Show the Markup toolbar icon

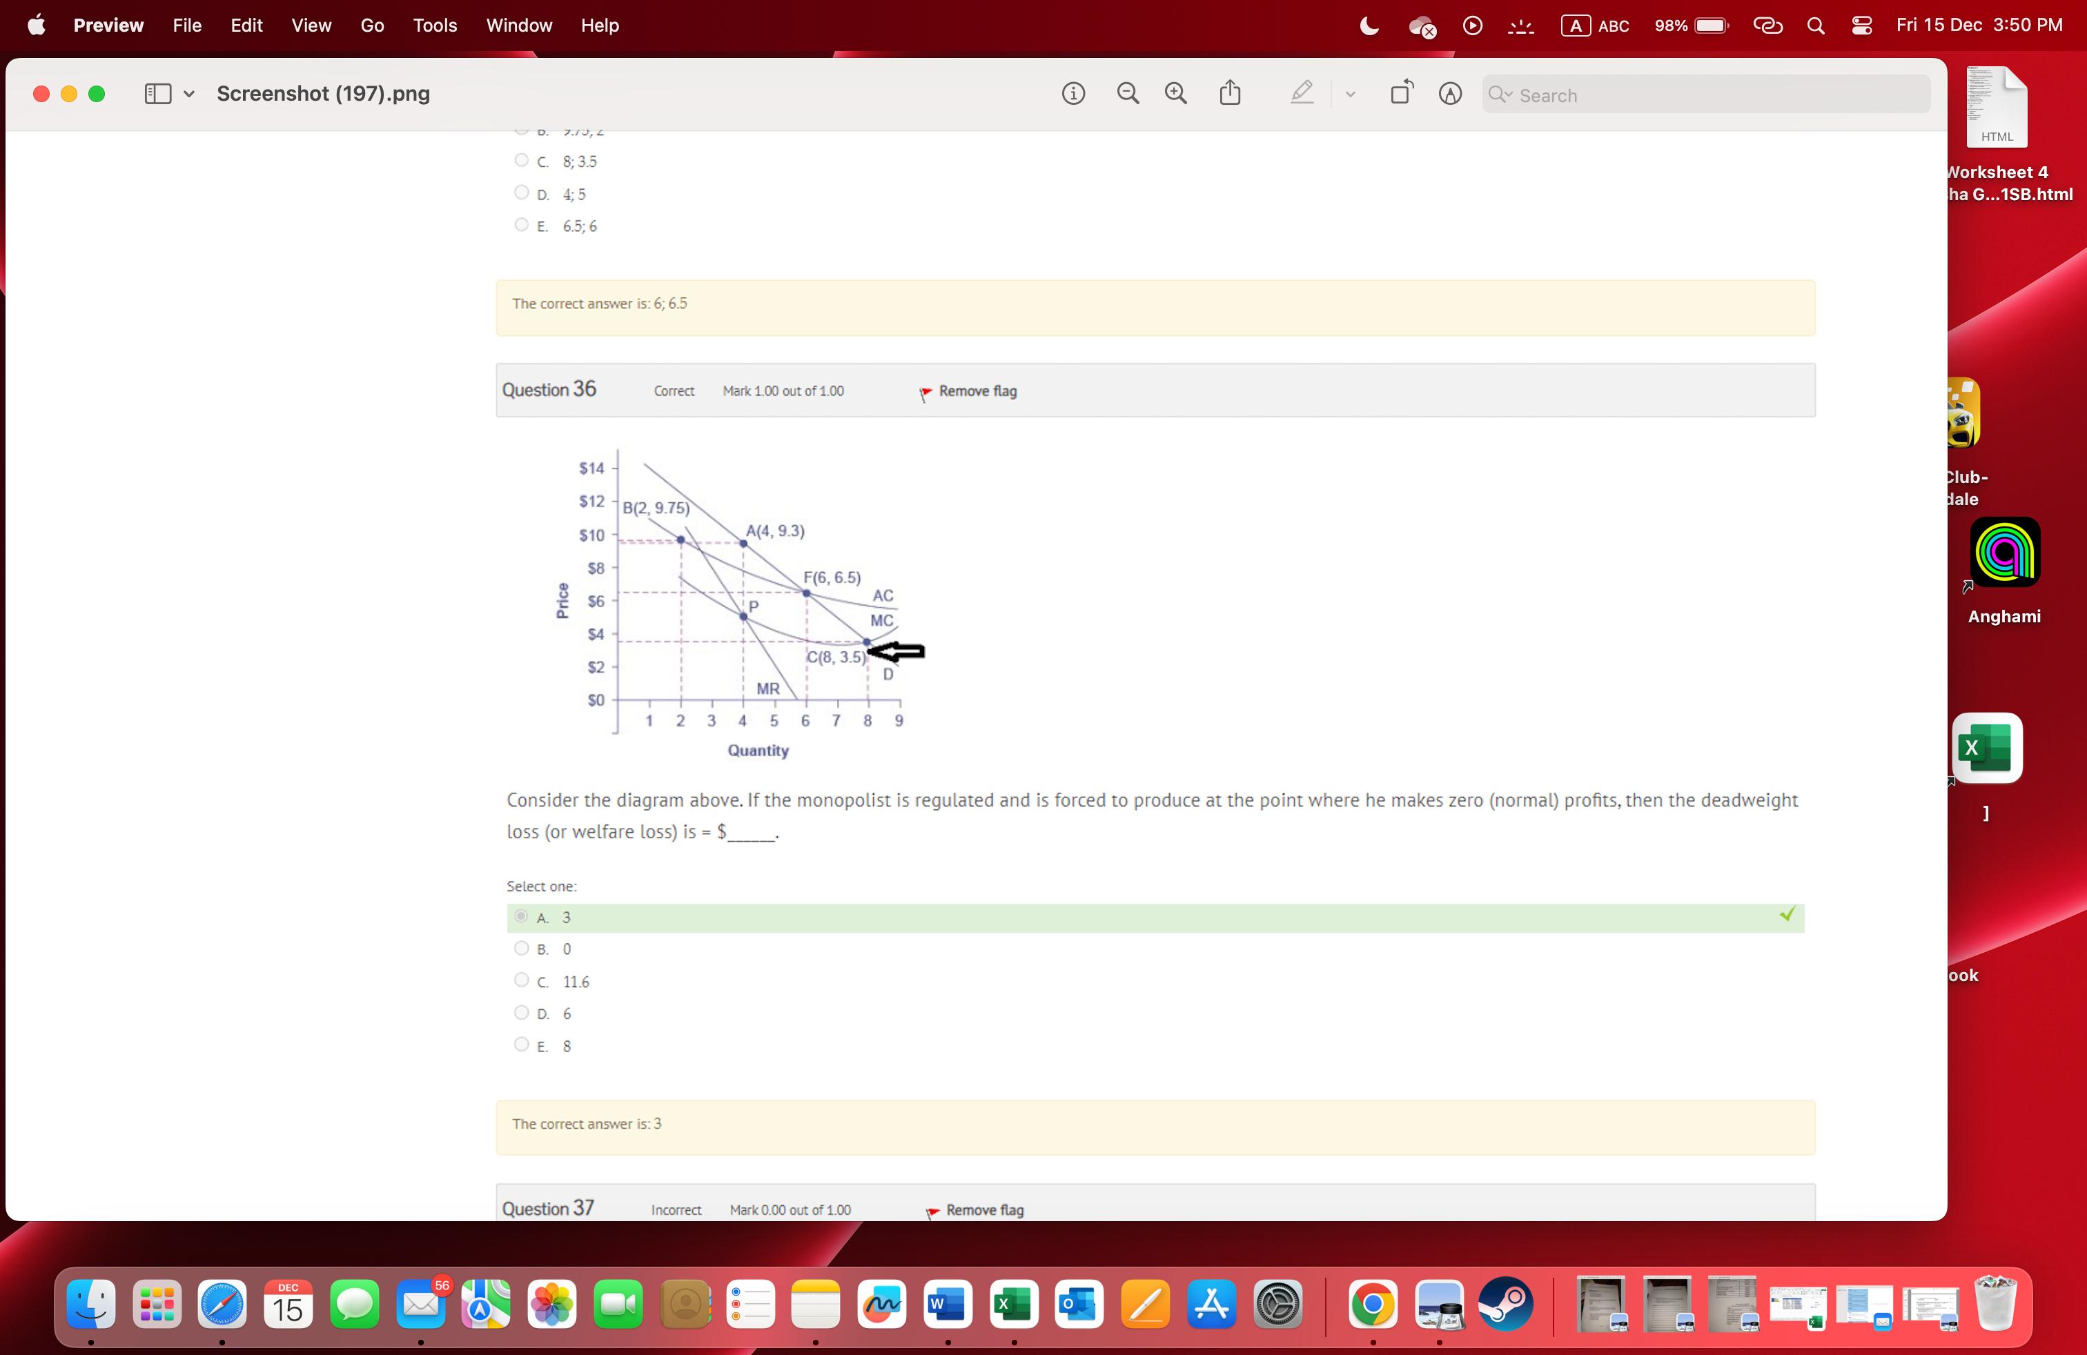[1451, 94]
